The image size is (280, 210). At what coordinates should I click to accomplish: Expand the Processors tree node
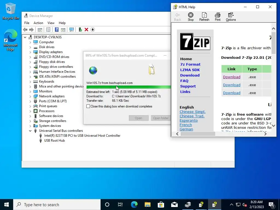point(30,111)
